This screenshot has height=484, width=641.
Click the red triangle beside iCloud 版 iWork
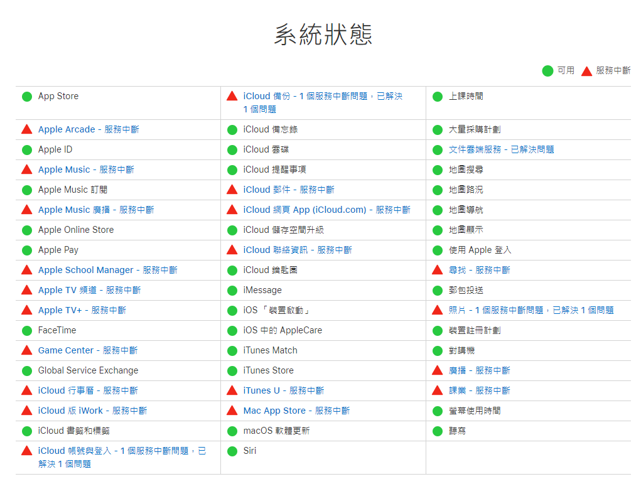point(26,411)
